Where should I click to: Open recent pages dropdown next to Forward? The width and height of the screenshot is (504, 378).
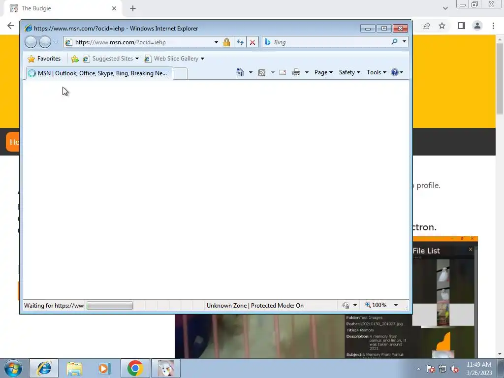[56, 42]
